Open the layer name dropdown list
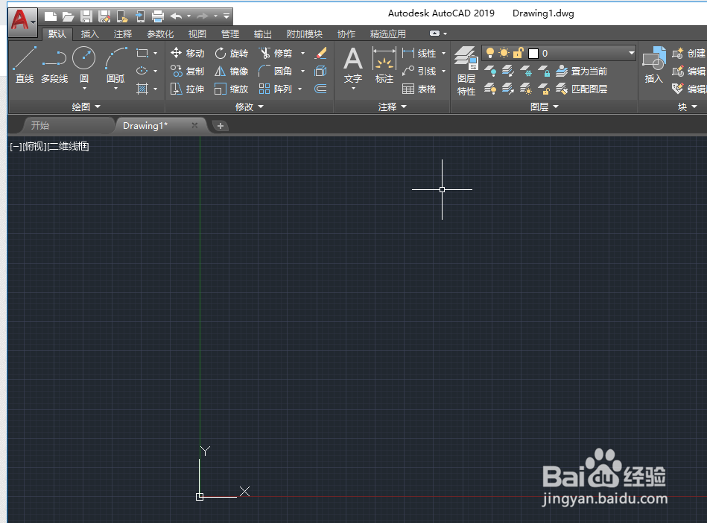Viewport: 707px width, 523px height. coord(631,53)
